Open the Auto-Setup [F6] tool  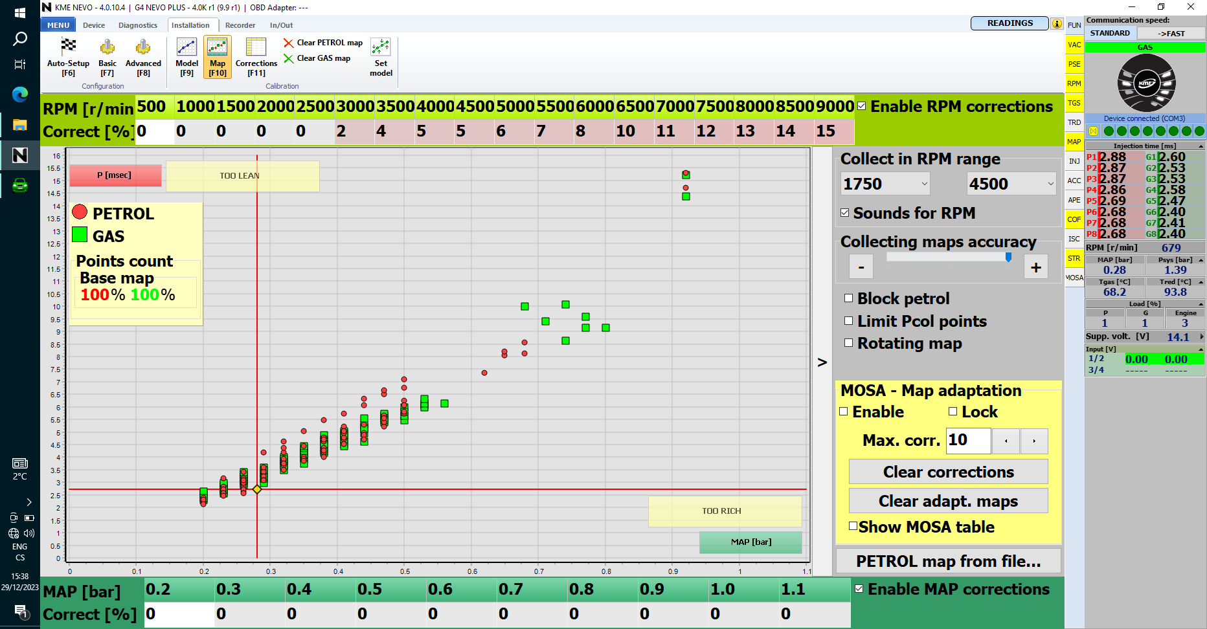coord(68,56)
